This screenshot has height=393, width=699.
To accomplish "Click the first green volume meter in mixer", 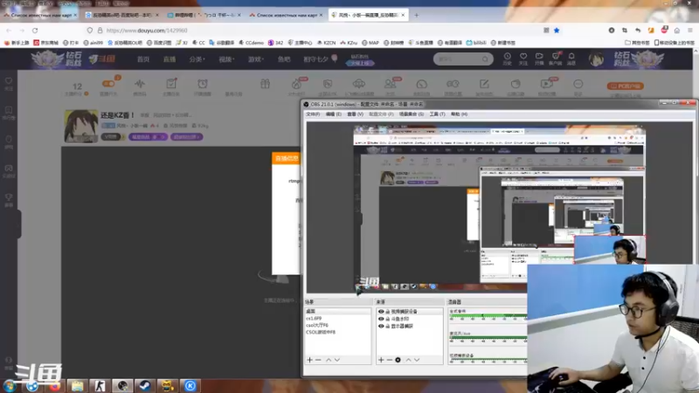I will coord(488,316).
